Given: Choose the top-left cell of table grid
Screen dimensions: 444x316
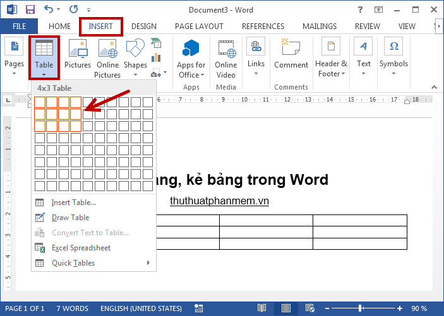Looking at the screenshot, I should click(40, 102).
